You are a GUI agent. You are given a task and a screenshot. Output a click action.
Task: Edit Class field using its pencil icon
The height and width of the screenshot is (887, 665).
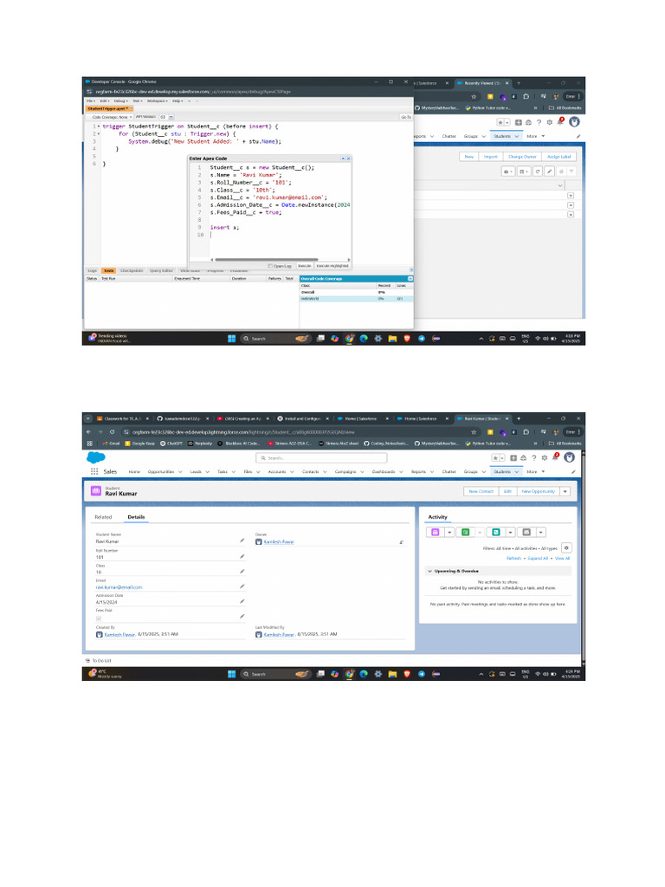point(242,572)
